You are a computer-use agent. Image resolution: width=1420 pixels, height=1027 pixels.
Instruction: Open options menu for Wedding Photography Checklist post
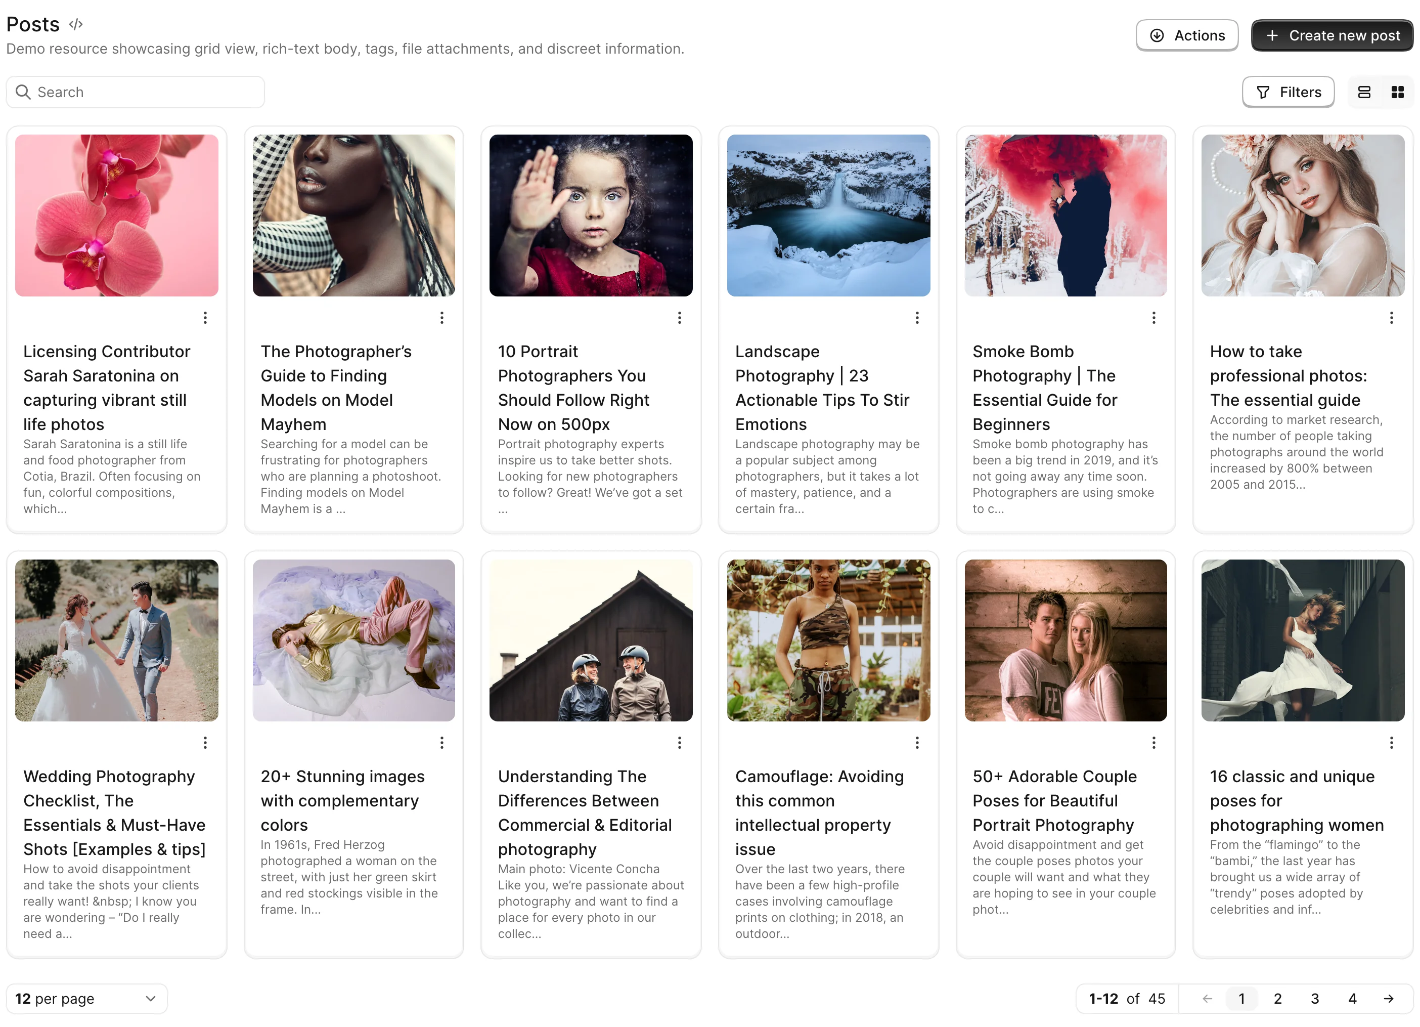205,742
